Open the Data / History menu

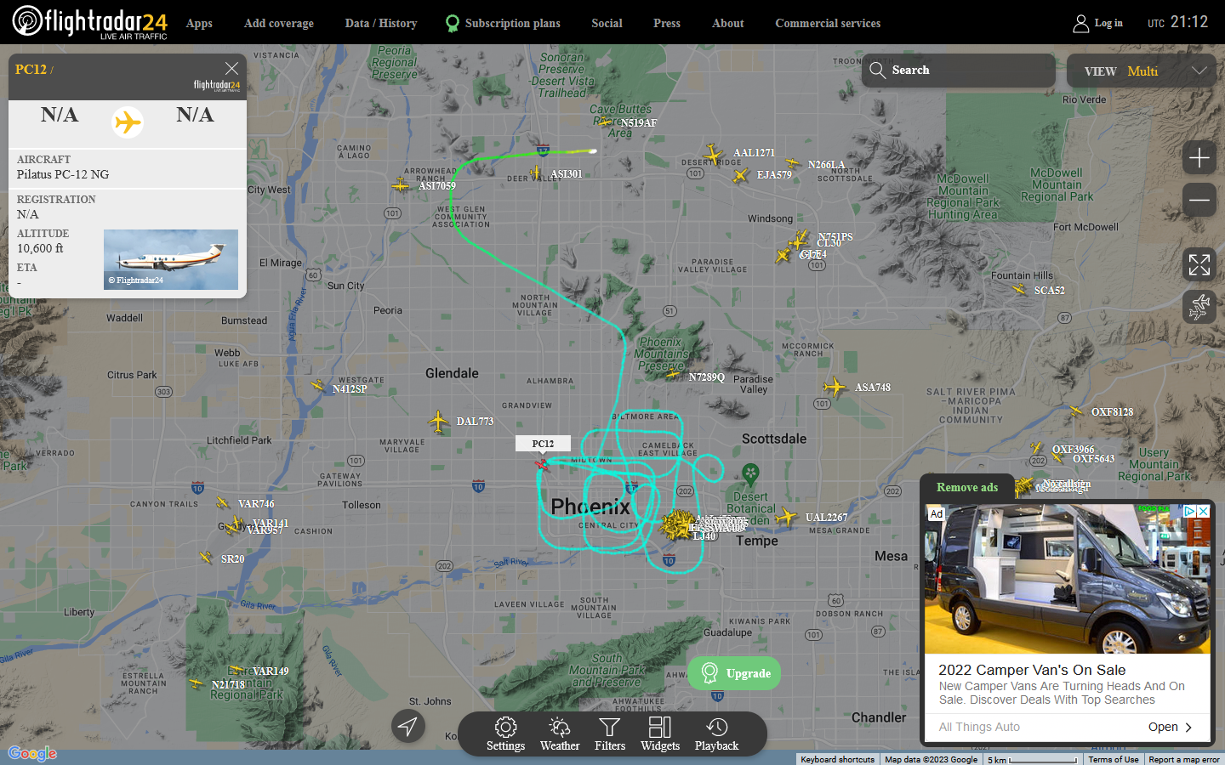381,23
